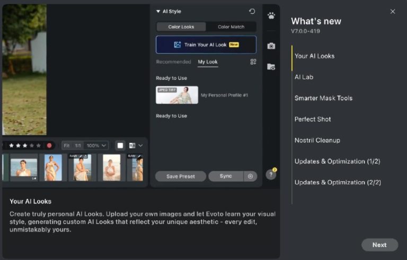This screenshot has height=260, width=407.
Task: Open the help question mark icon
Action: [271, 174]
